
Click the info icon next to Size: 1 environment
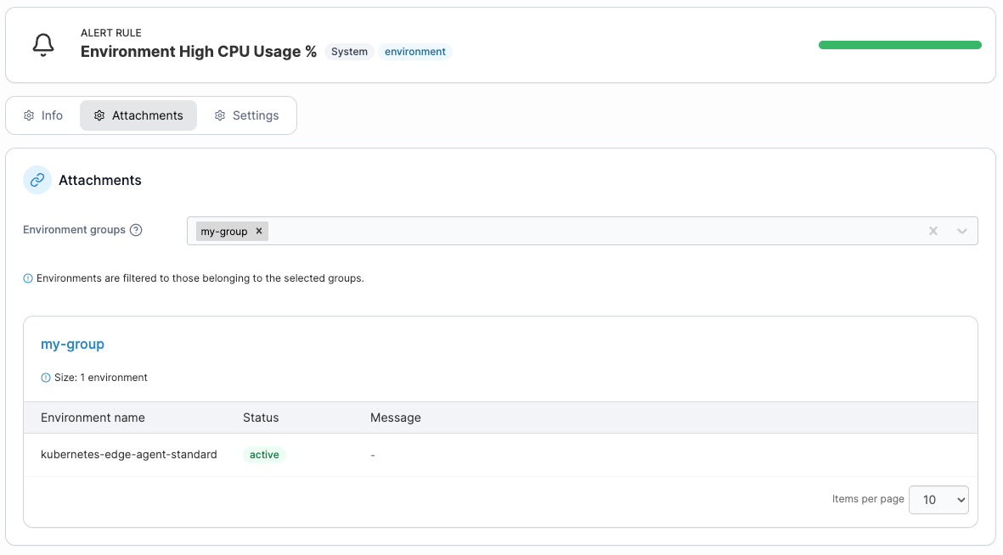point(45,378)
